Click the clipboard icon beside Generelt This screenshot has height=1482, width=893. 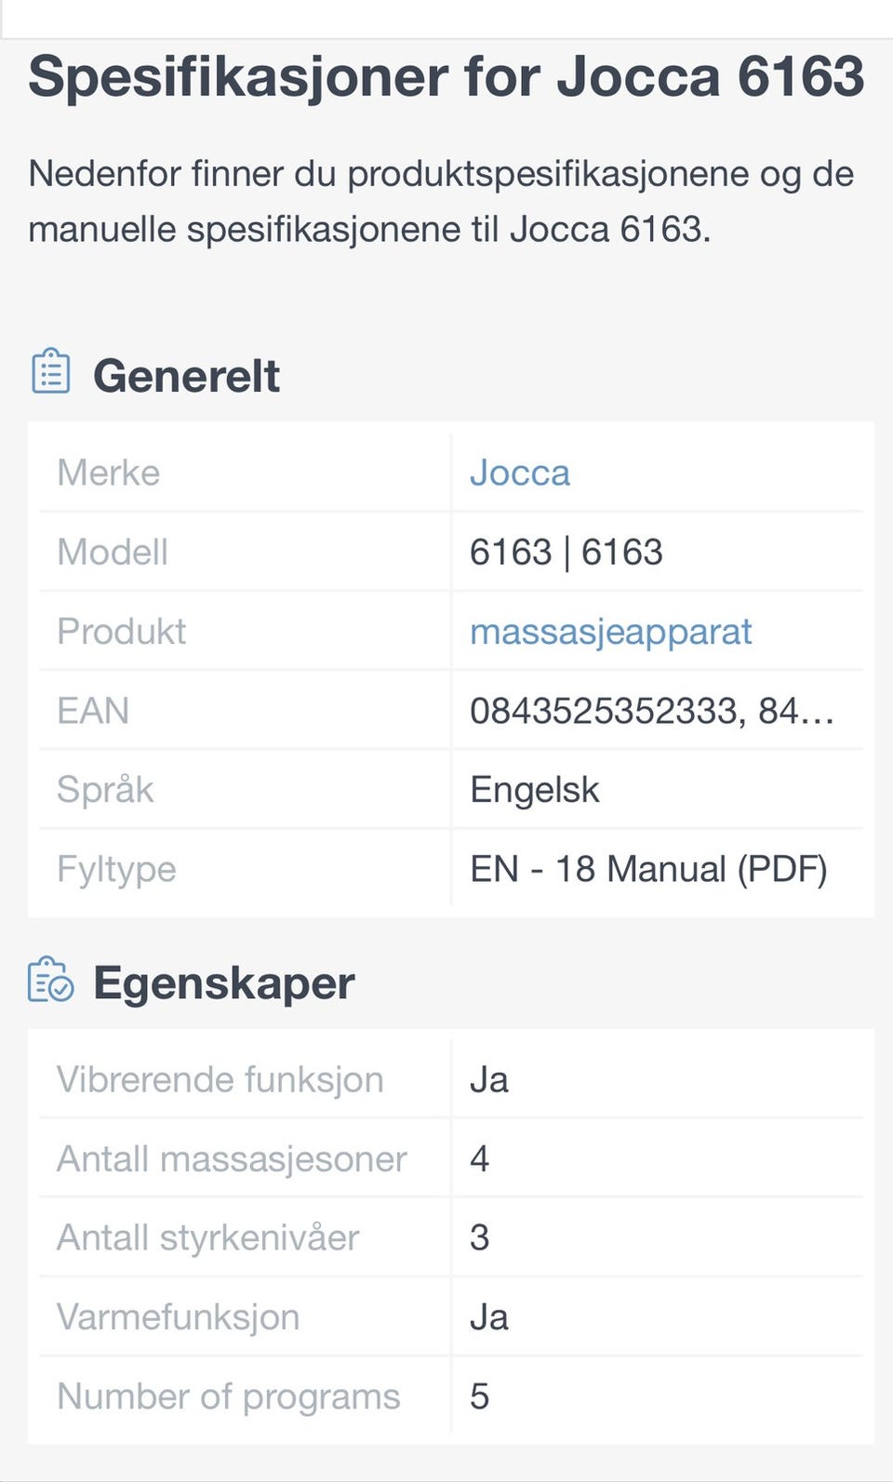pyautogui.click(x=50, y=372)
